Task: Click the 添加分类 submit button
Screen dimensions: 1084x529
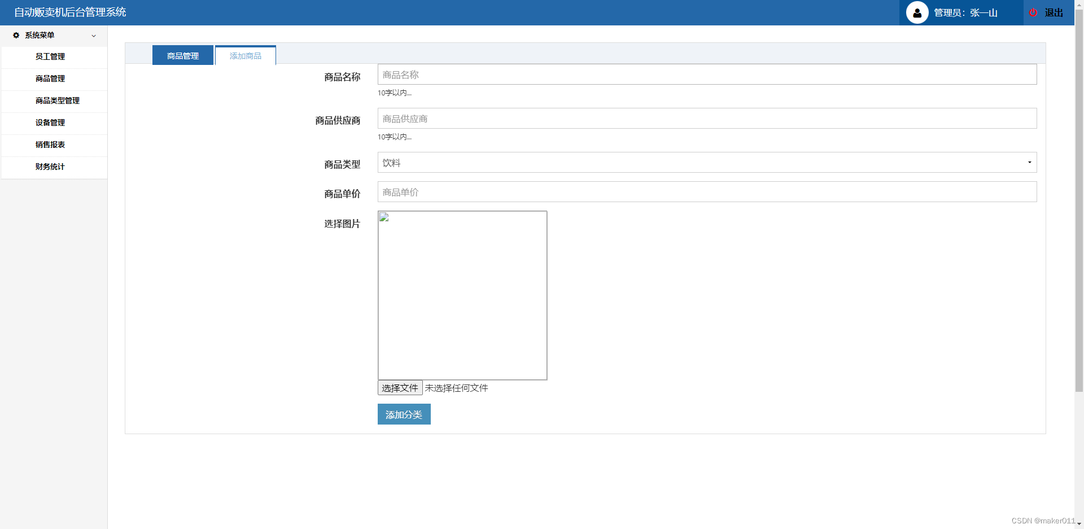Action: (x=404, y=414)
